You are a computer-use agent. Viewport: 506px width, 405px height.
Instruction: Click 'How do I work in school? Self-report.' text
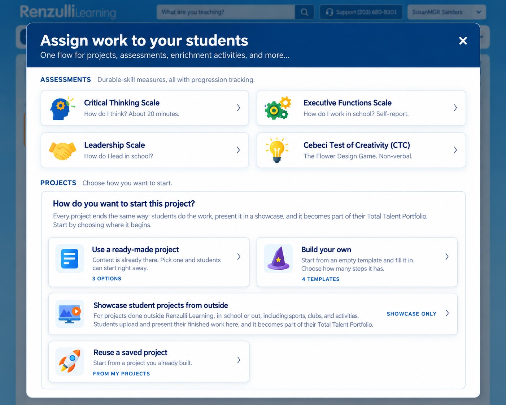click(x=356, y=114)
